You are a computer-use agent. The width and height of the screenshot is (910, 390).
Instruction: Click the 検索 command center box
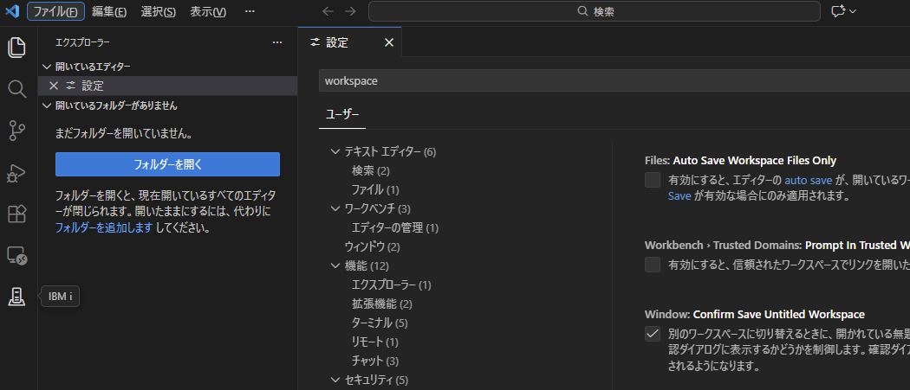point(595,11)
